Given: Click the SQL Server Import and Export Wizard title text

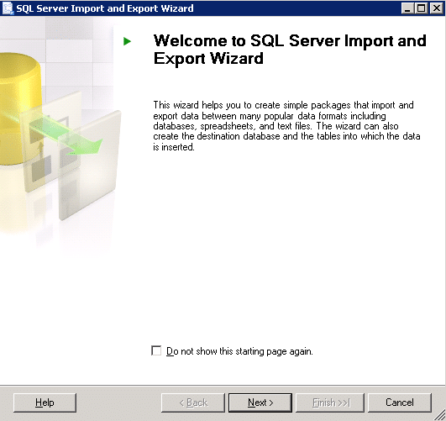Looking at the screenshot, I should 105,8.
